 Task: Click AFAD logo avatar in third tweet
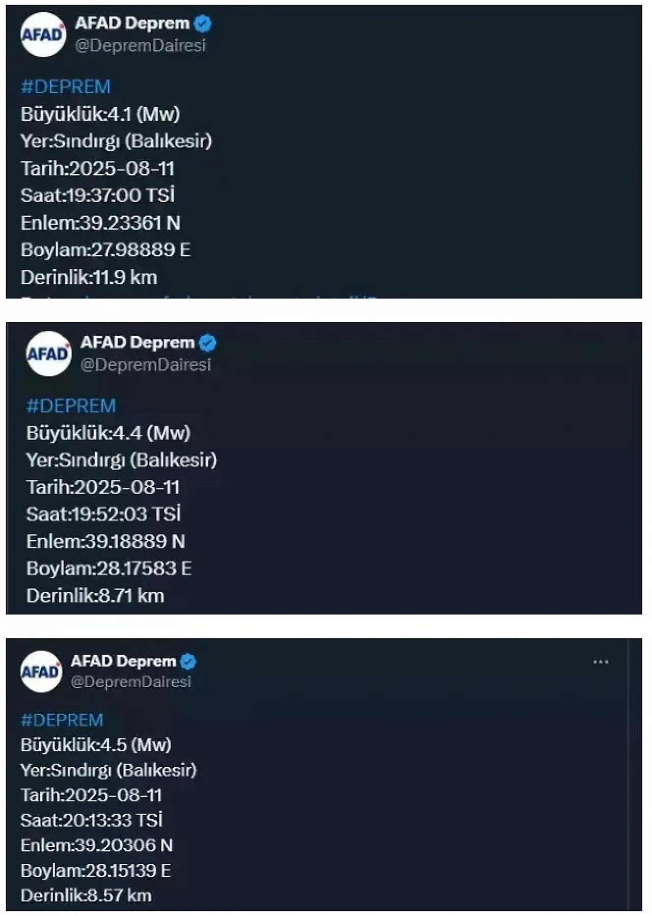pyautogui.click(x=41, y=671)
